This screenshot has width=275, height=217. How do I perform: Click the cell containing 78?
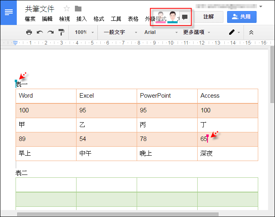(167, 139)
